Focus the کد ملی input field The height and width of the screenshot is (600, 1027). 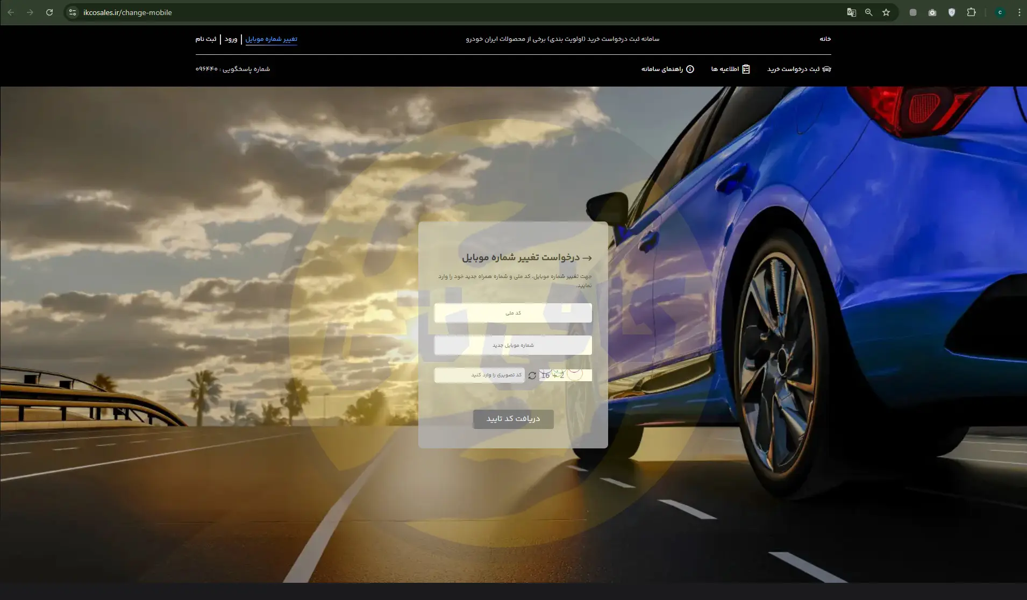click(x=513, y=313)
